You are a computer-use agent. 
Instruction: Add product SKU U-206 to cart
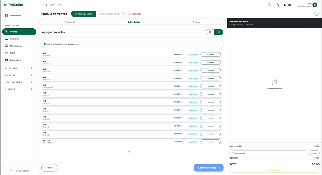211,70
